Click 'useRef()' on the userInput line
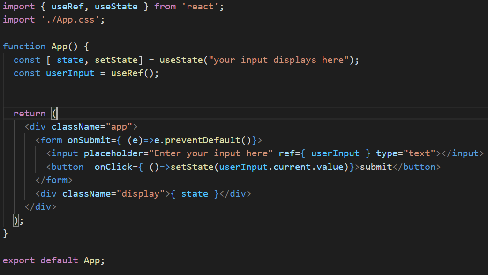Viewport: 488px width, 275px height. [132, 74]
